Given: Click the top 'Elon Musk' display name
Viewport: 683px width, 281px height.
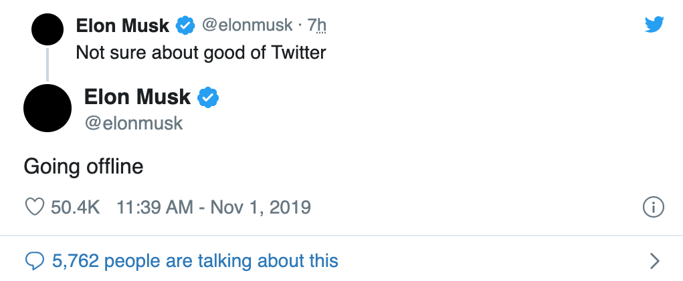Looking at the screenshot, I should coord(122,26).
